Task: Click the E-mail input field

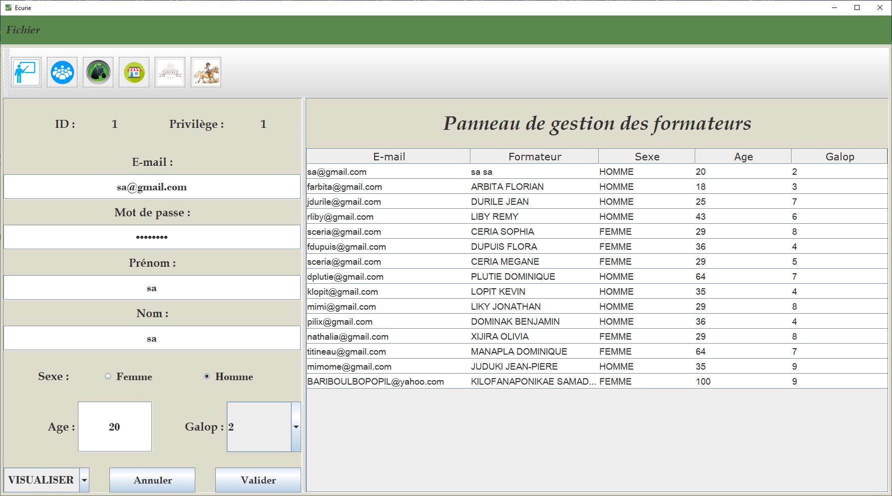Action: tap(152, 187)
